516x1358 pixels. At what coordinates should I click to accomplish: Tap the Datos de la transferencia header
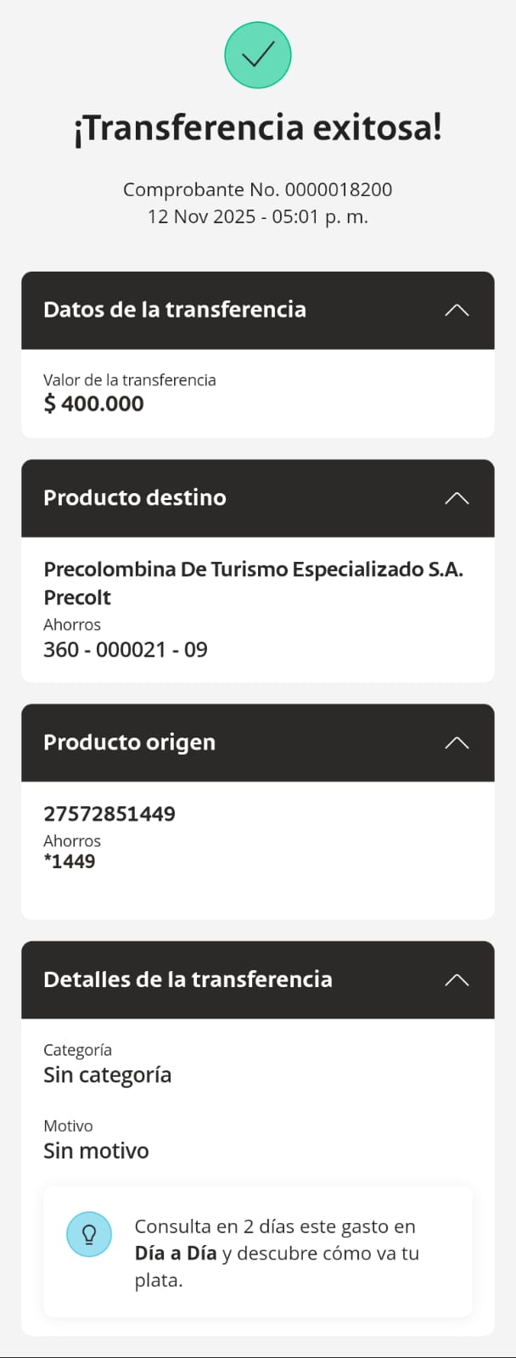(175, 310)
